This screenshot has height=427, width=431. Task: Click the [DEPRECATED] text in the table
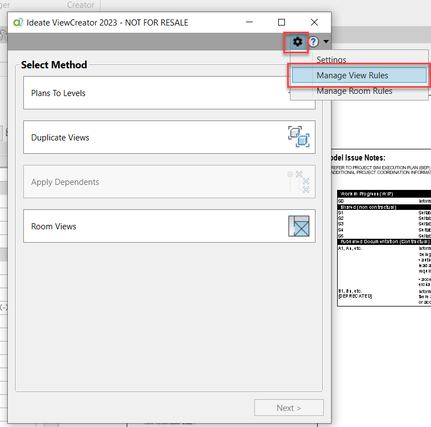pos(355,296)
